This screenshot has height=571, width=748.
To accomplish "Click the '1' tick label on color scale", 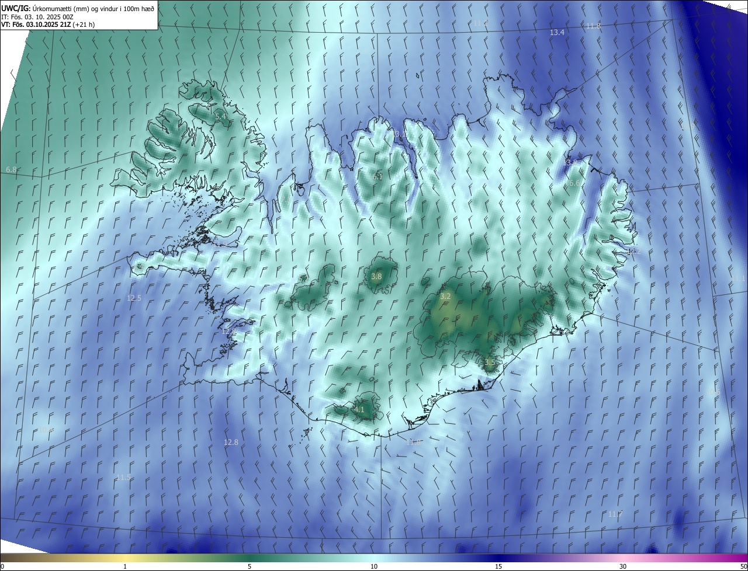I will point(125,566).
